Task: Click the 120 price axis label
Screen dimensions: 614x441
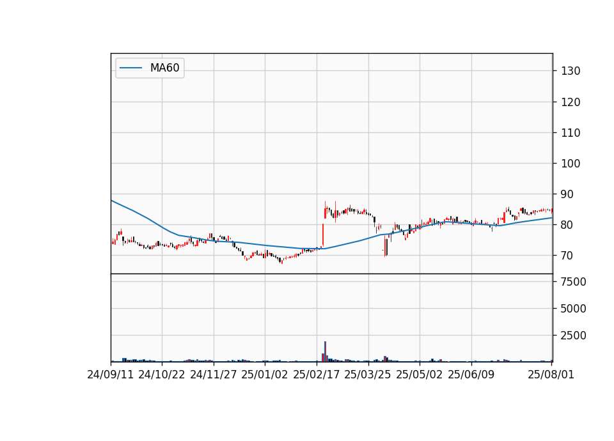Action: click(571, 102)
